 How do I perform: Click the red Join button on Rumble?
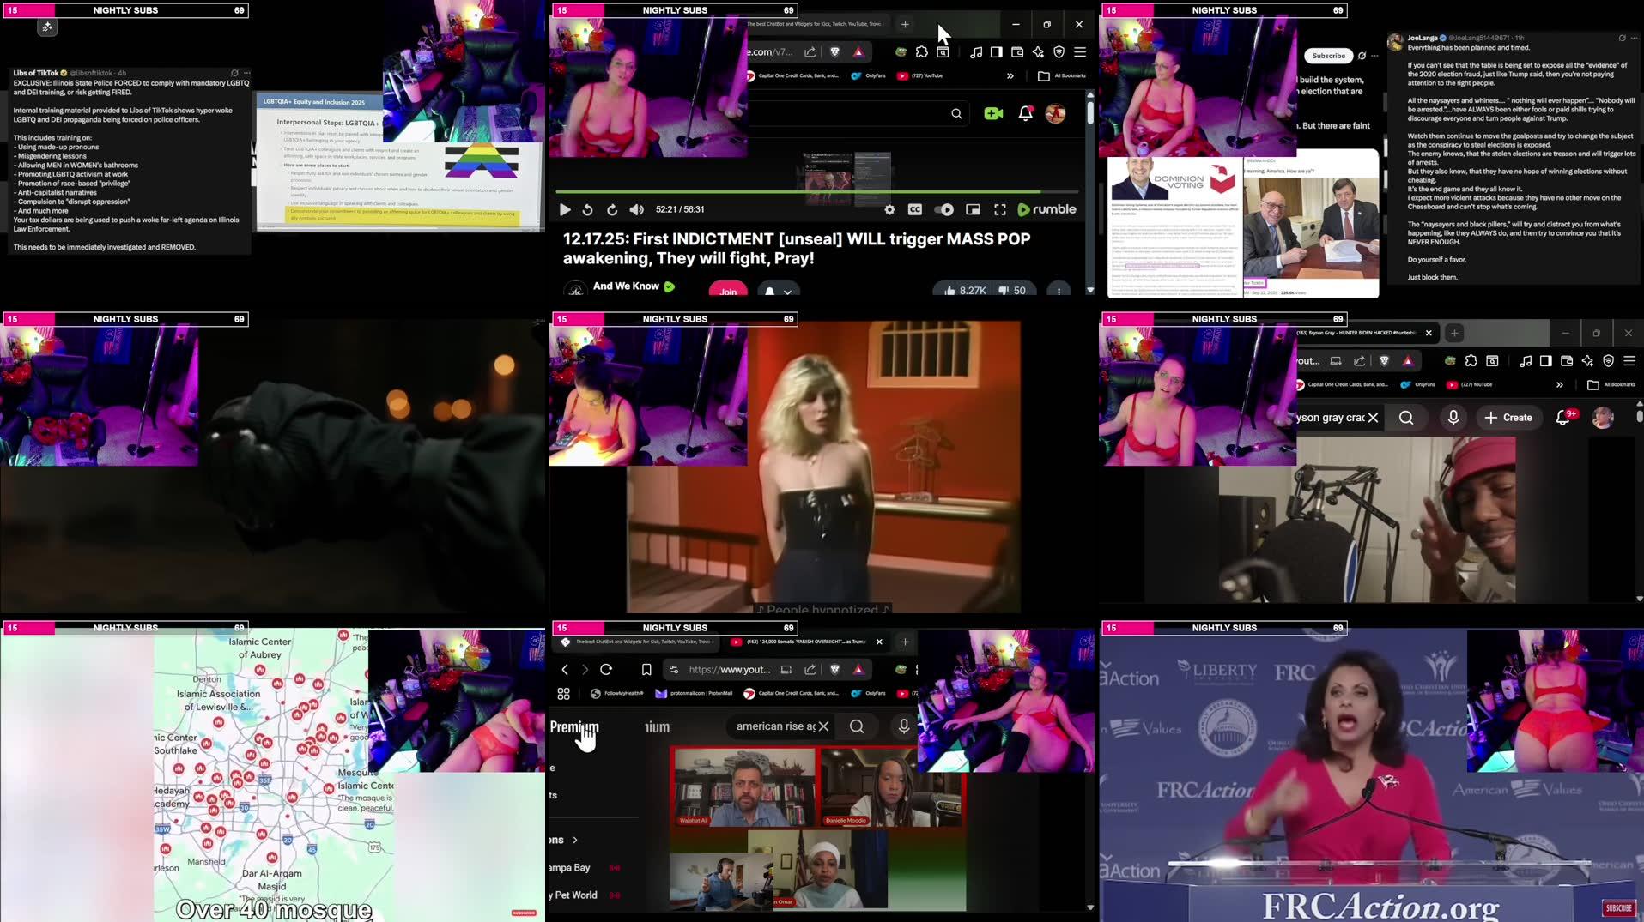[x=728, y=291]
